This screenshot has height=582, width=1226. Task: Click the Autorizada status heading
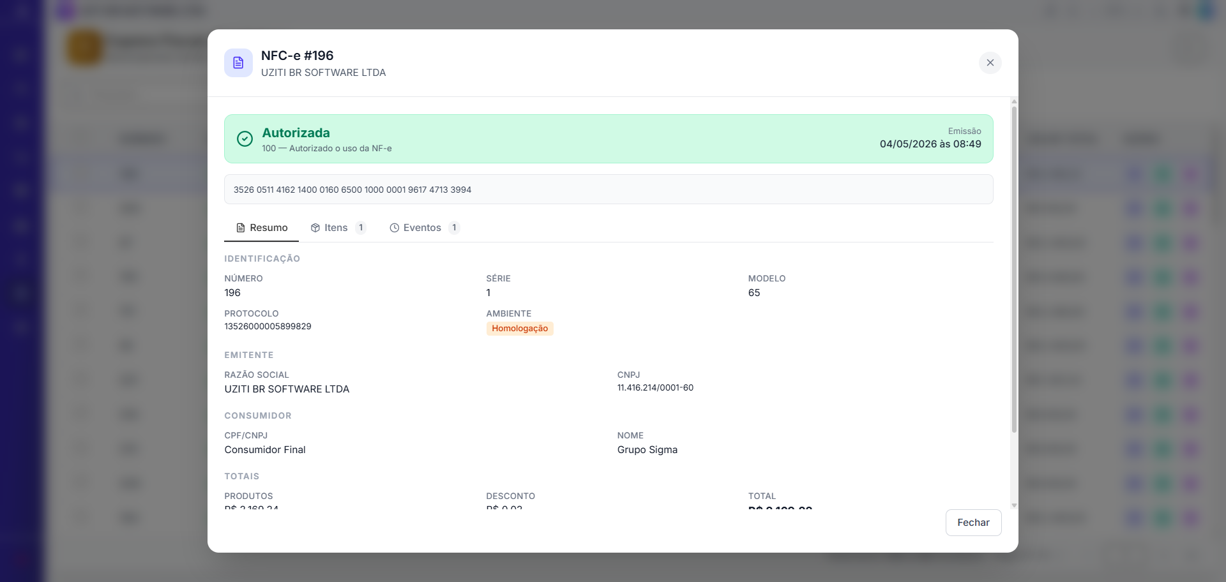tap(296, 133)
